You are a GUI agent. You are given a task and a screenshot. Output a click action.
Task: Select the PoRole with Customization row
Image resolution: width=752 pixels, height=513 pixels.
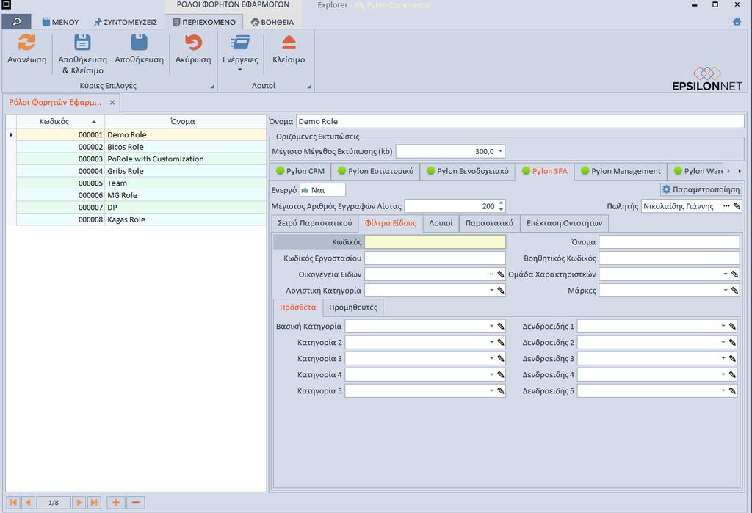tap(141, 159)
